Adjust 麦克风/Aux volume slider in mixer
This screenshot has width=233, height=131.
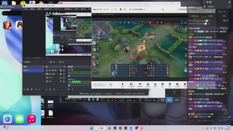pyautogui.click(x=81, y=85)
